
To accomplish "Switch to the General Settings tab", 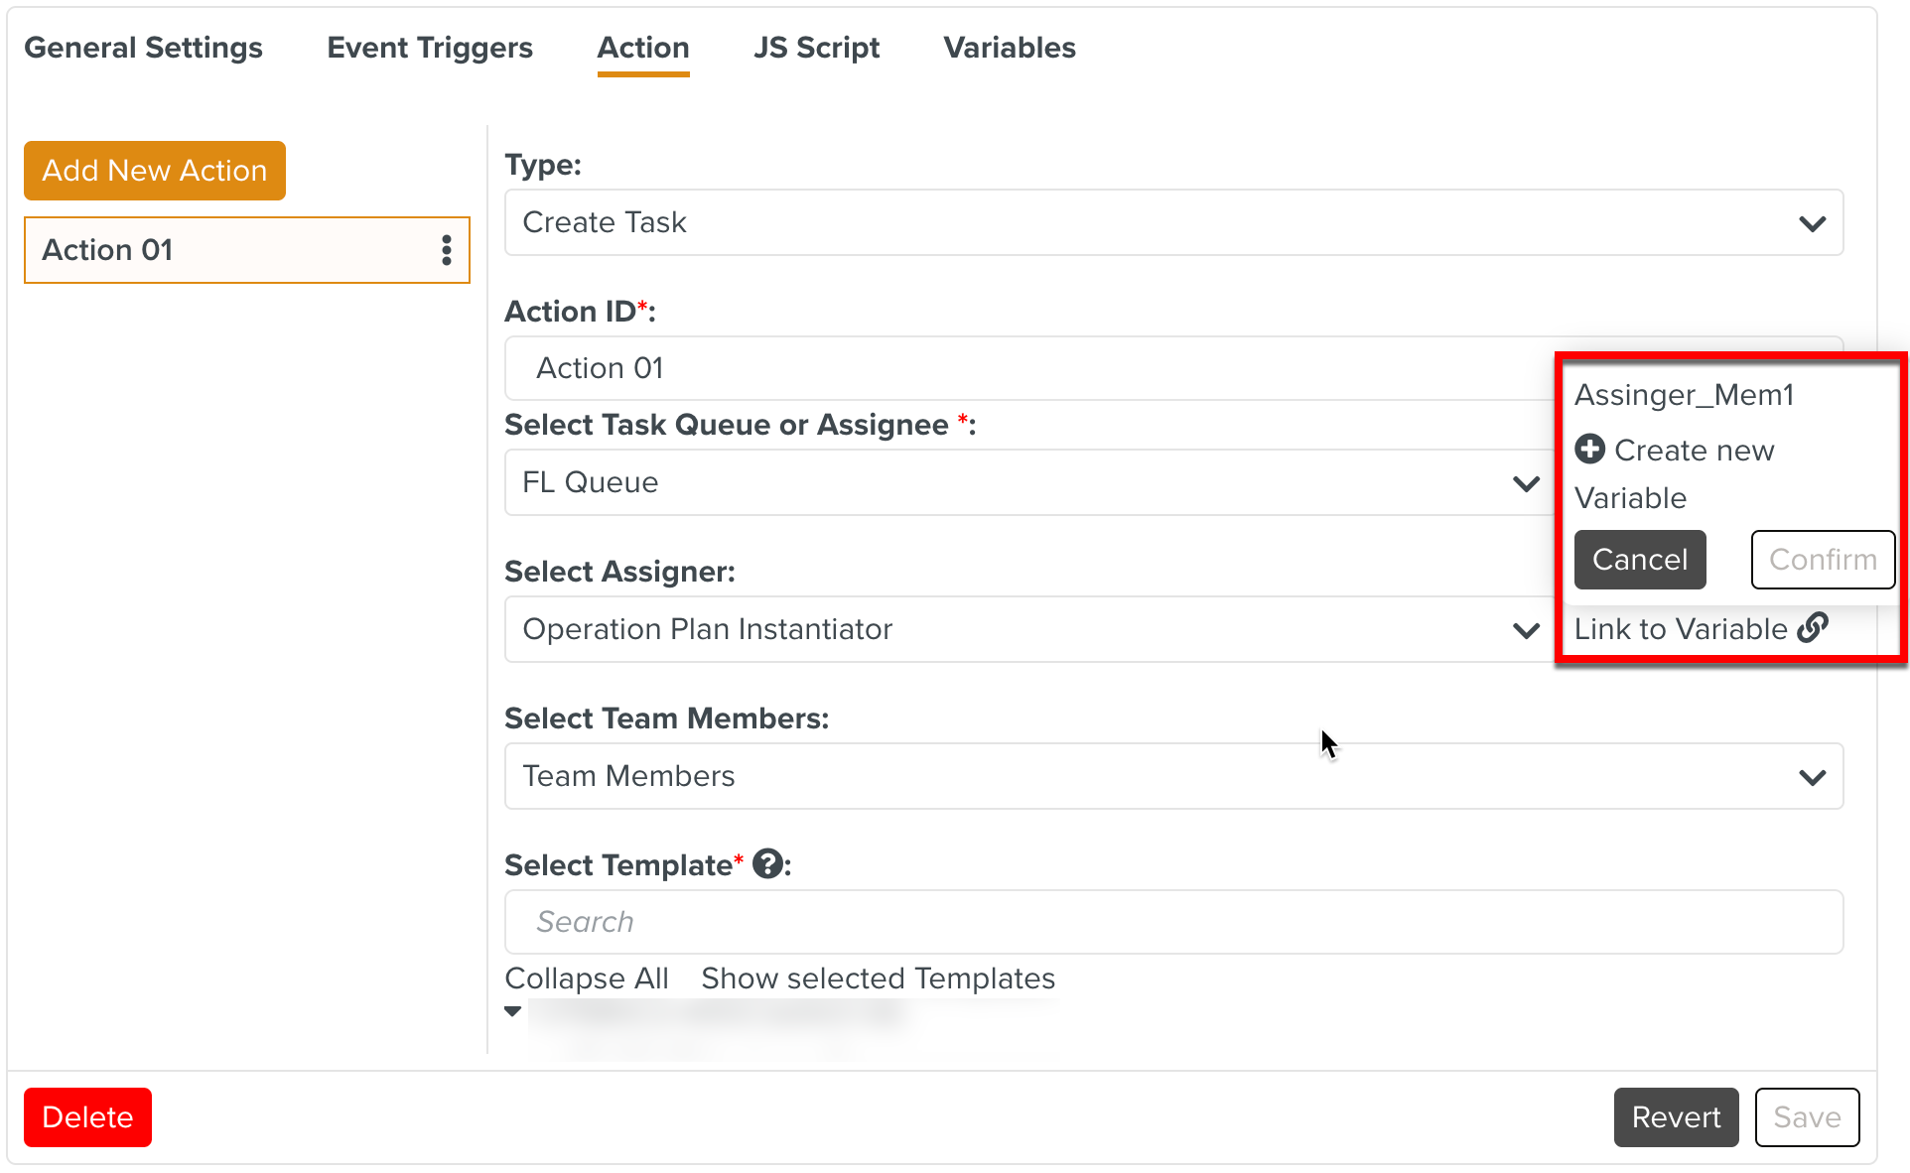I will 143,48.
